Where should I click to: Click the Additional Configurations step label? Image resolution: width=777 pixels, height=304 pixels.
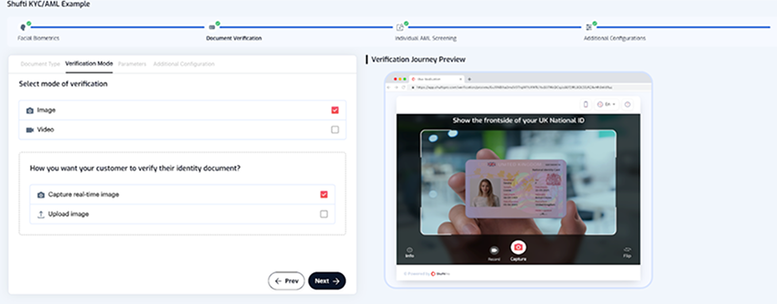point(614,38)
